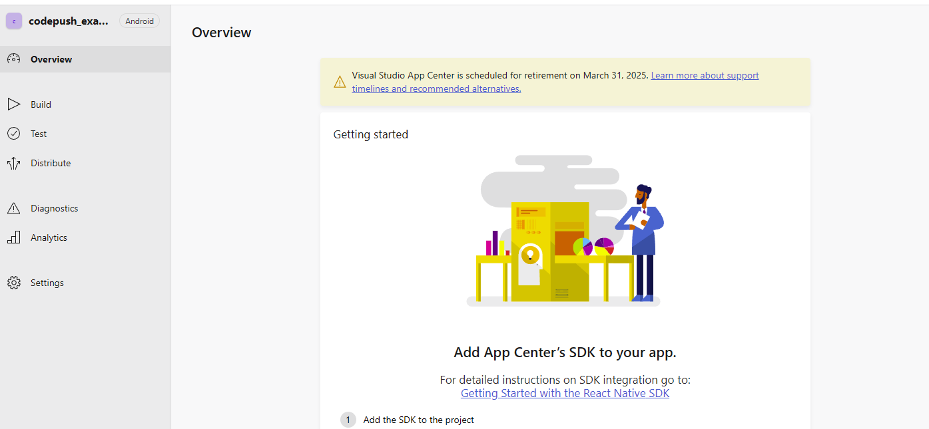The image size is (929, 429).
Task: Click the Android platform badge
Action: (x=140, y=21)
